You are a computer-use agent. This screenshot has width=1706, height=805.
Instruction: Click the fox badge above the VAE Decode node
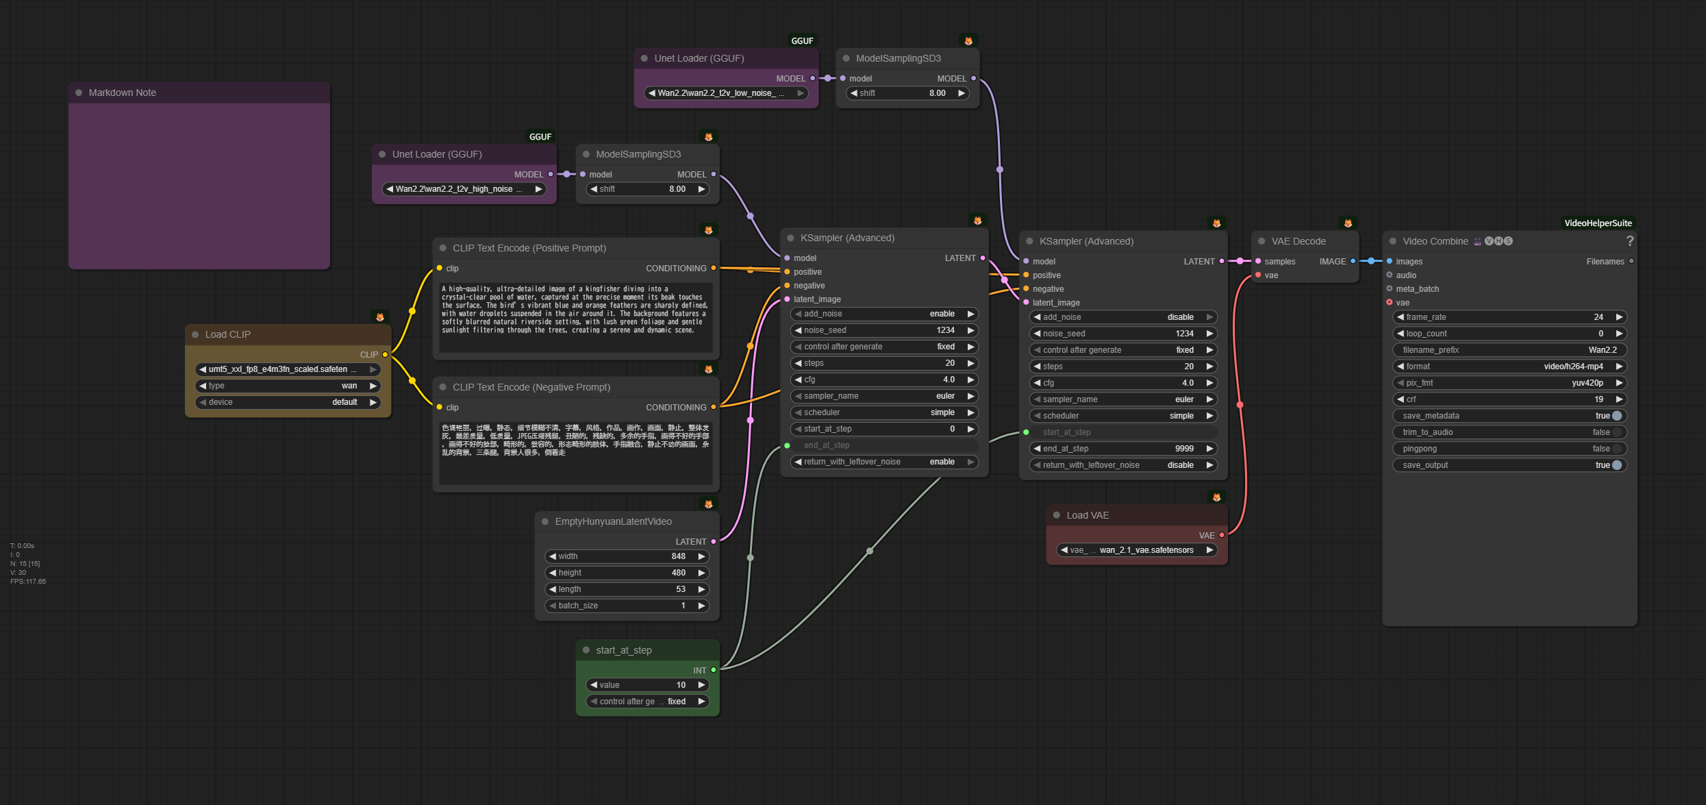tap(1347, 223)
